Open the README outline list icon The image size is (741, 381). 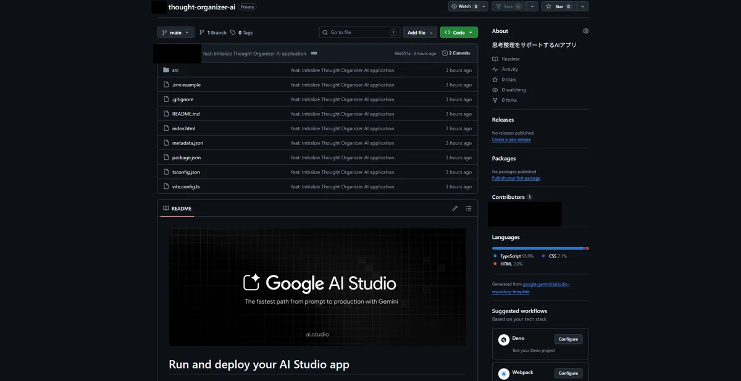(469, 209)
